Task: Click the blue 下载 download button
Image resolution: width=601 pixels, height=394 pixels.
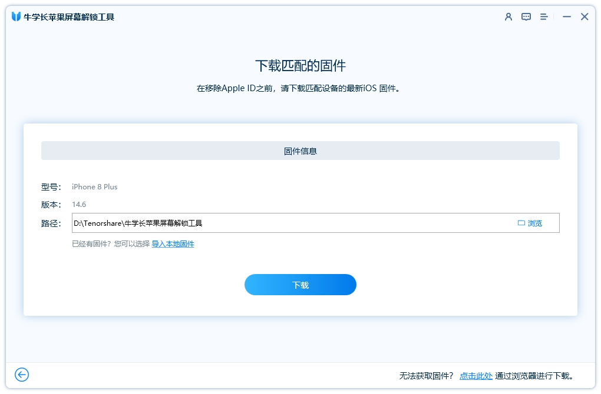Action: pos(300,285)
